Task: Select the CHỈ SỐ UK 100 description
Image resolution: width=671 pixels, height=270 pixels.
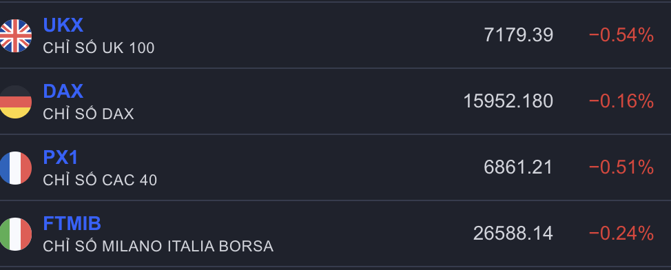Action: coord(99,48)
